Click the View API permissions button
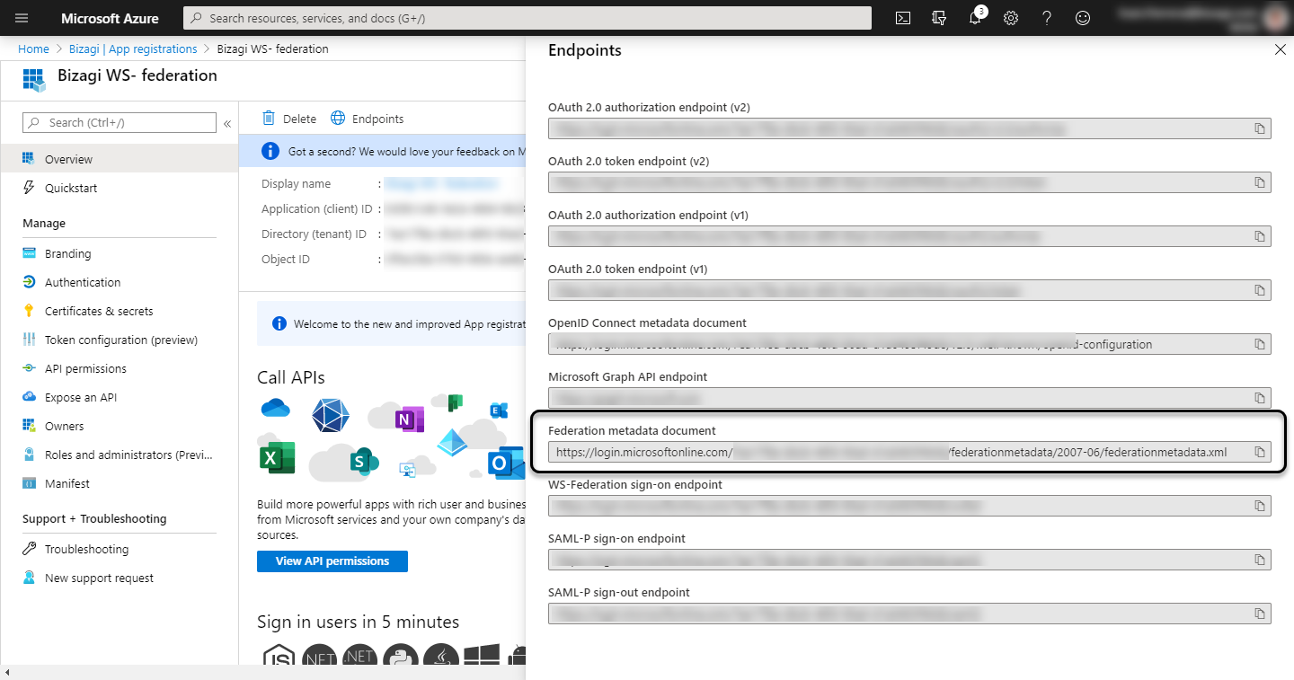The height and width of the screenshot is (680, 1294). (x=332, y=561)
